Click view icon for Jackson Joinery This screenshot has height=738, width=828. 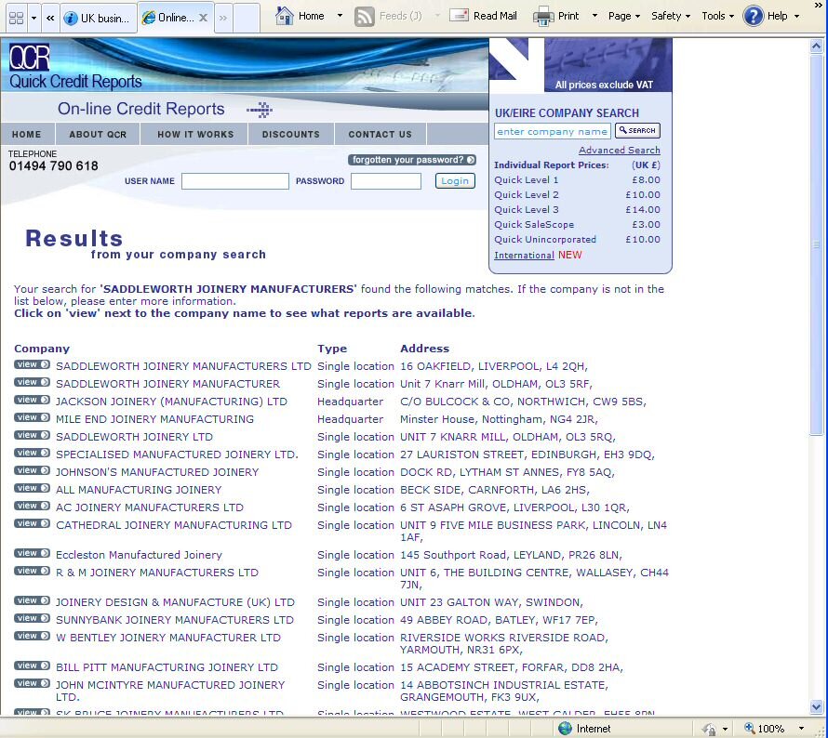(32, 400)
